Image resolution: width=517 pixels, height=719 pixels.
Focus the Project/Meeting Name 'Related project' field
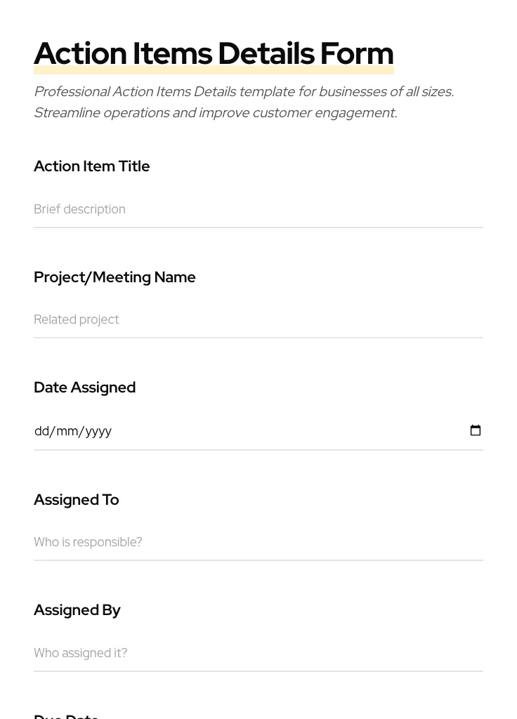[258, 319]
